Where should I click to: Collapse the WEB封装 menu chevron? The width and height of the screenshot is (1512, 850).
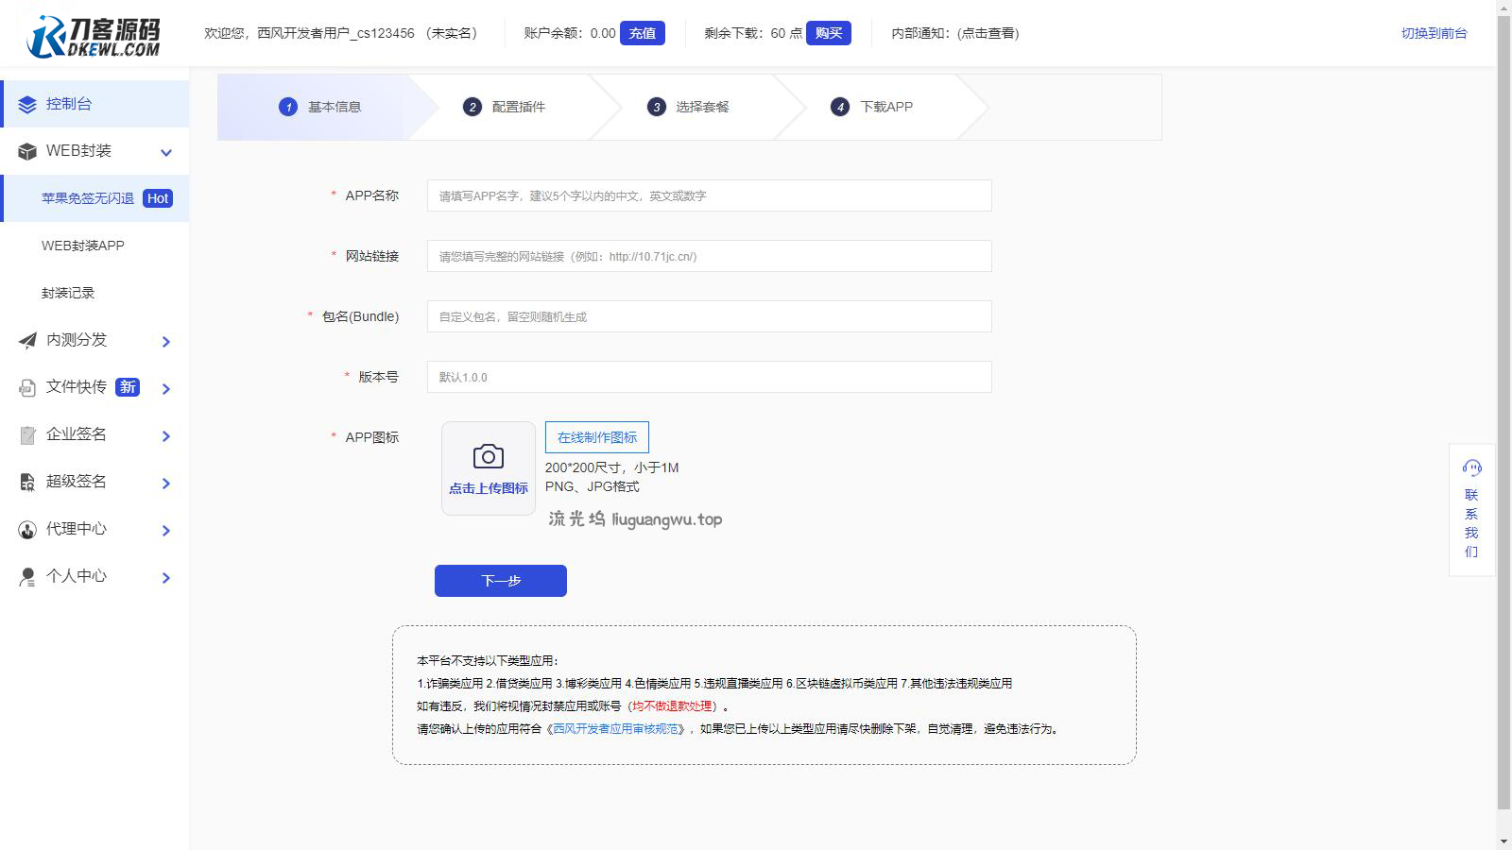(x=166, y=152)
